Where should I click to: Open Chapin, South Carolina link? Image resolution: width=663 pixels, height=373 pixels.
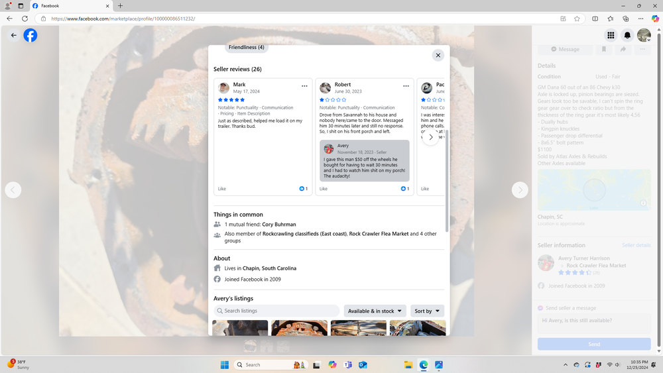point(269,268)
